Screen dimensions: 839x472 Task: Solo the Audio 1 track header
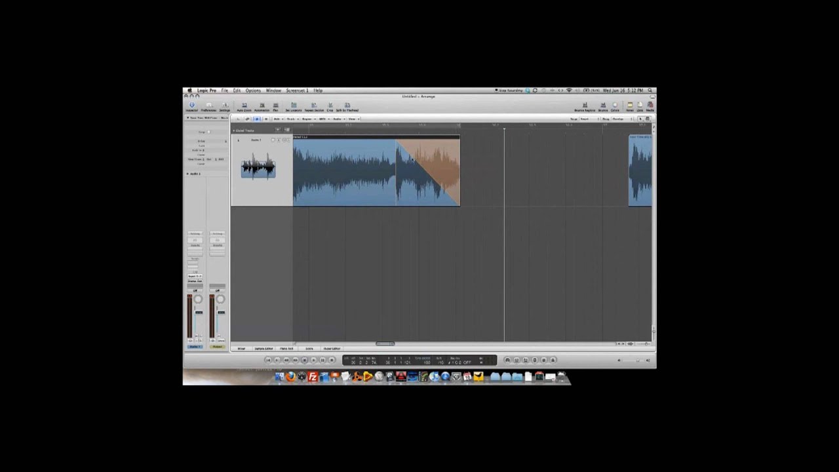coord(288,140)
